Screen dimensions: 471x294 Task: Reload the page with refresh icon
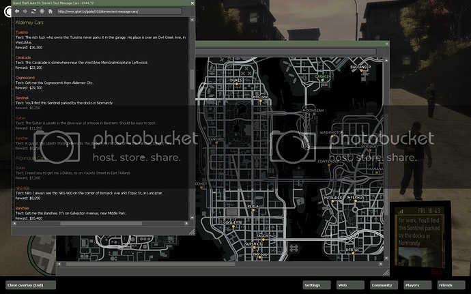(32, 12)
